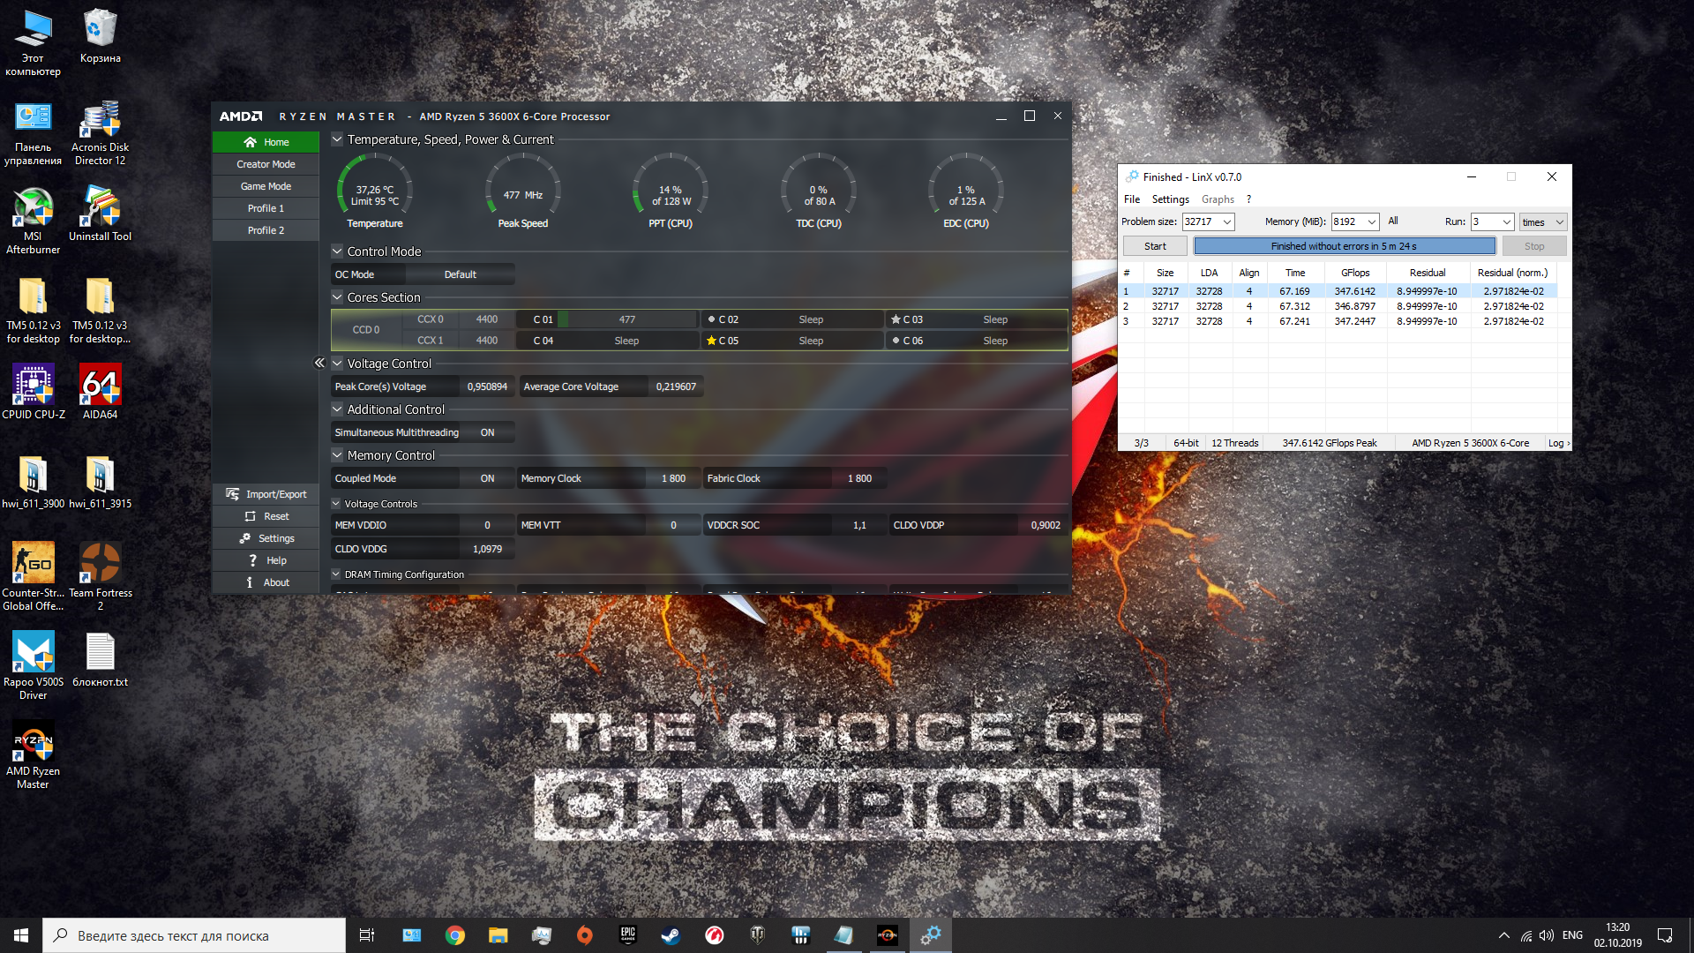The width and height of the screenshot is (1694, 953).
Task: Click LinX finished progress bar
Action: pos(1344,246)
